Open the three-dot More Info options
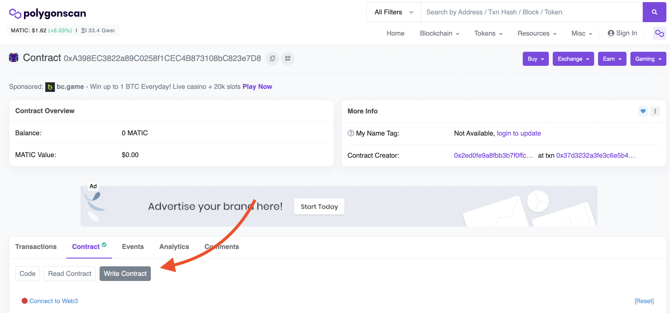The image size is (670, 313). tap(655, 111)
